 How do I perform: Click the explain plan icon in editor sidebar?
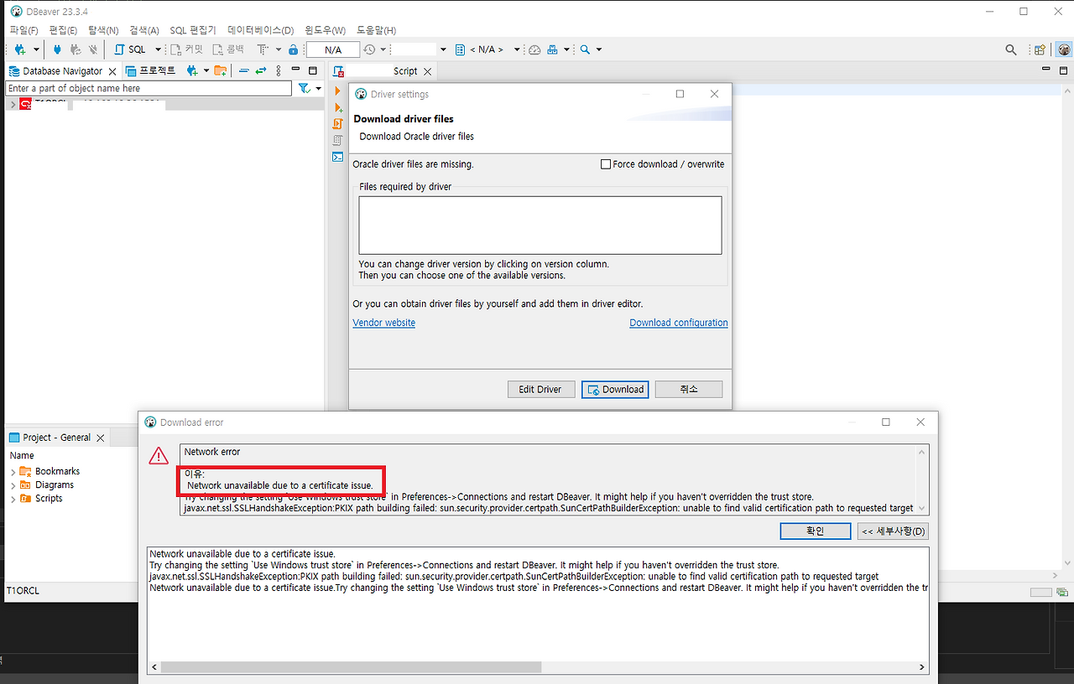tap(338, 140)
